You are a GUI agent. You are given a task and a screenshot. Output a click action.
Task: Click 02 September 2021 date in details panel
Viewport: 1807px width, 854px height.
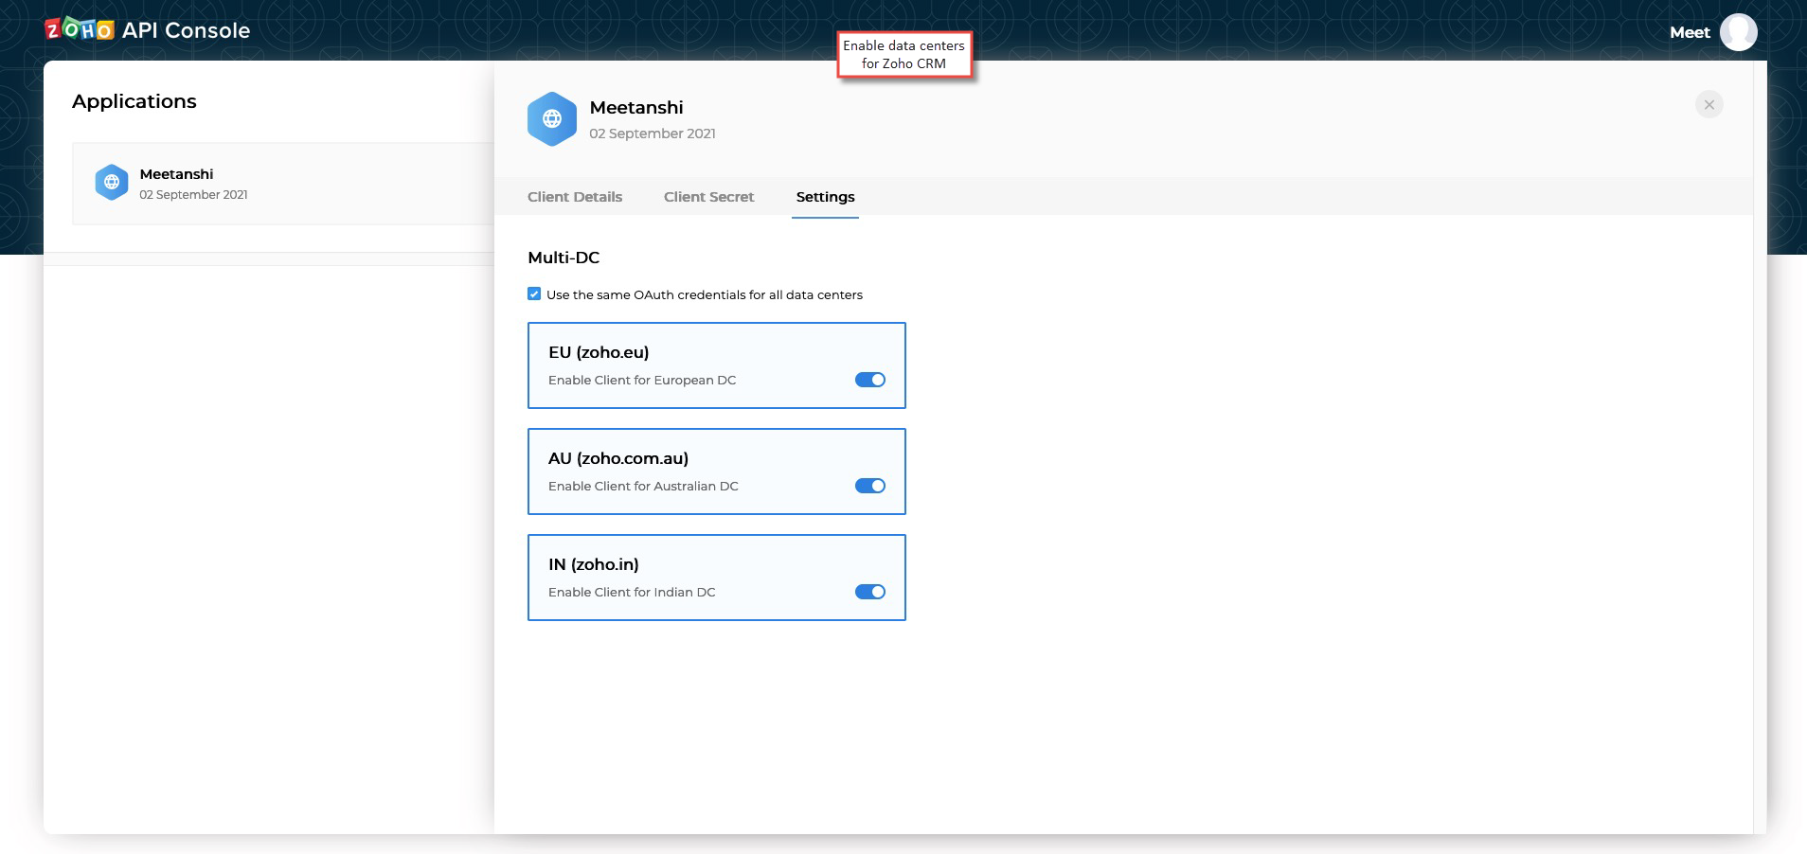(653, 133)
